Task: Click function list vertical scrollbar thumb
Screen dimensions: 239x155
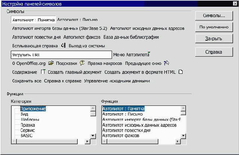Action: pyautogui.click(x=183, y=113)
